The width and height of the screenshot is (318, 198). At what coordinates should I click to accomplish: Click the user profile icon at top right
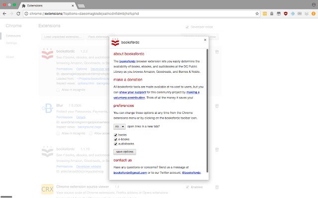pos(314,4)
